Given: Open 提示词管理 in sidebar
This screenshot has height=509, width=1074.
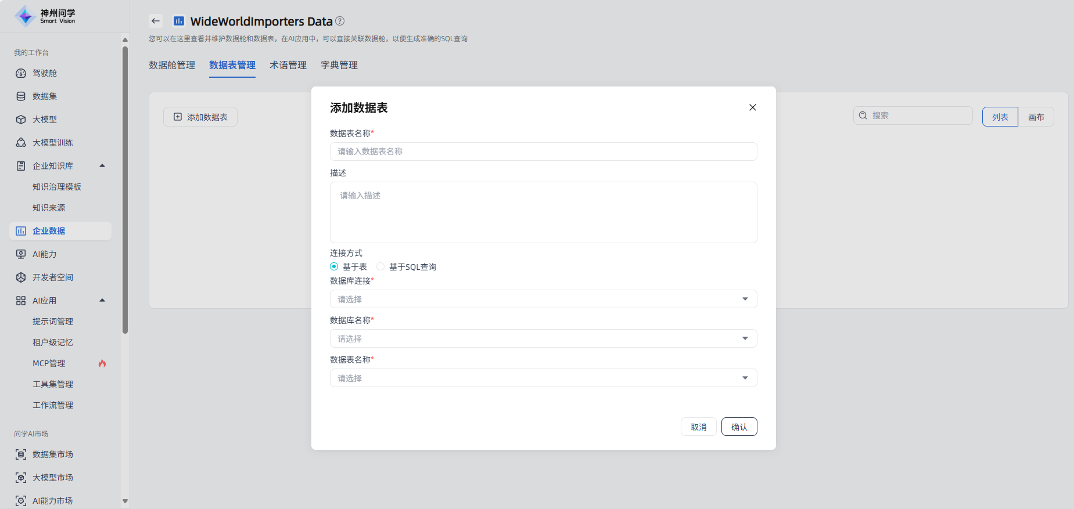Looking at the screenshot, I should (x=53, y=322).
